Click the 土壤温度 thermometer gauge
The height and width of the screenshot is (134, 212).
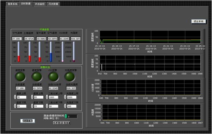point(30,52)
